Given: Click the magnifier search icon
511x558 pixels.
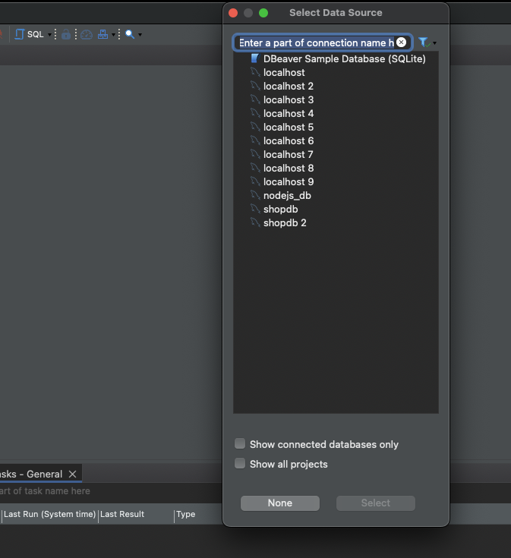Looking at the screenshot, I should point(130,34).
